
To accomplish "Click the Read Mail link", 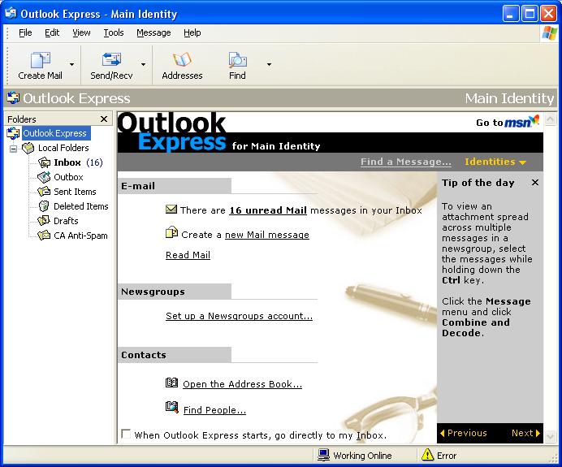I will pos(188,255).
